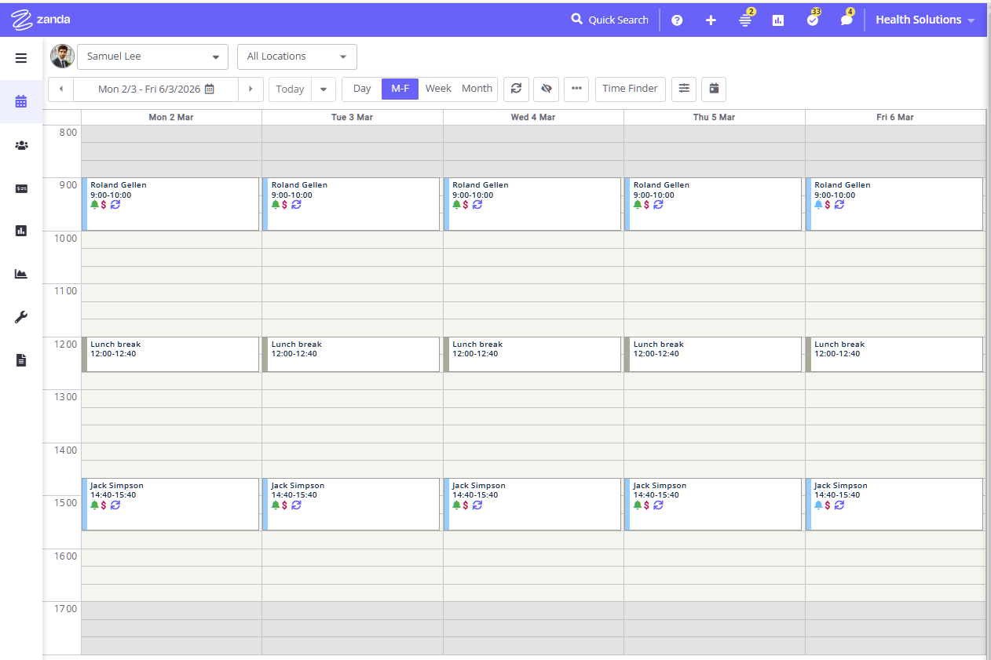
Task: Open the messages chat bubble icon
Action: pos(847,20)
